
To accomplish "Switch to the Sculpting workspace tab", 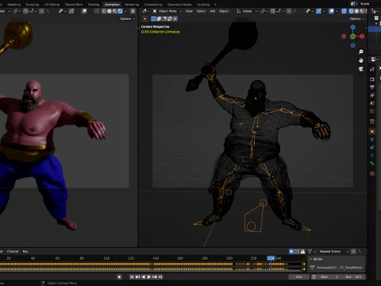I will (33, 5).
